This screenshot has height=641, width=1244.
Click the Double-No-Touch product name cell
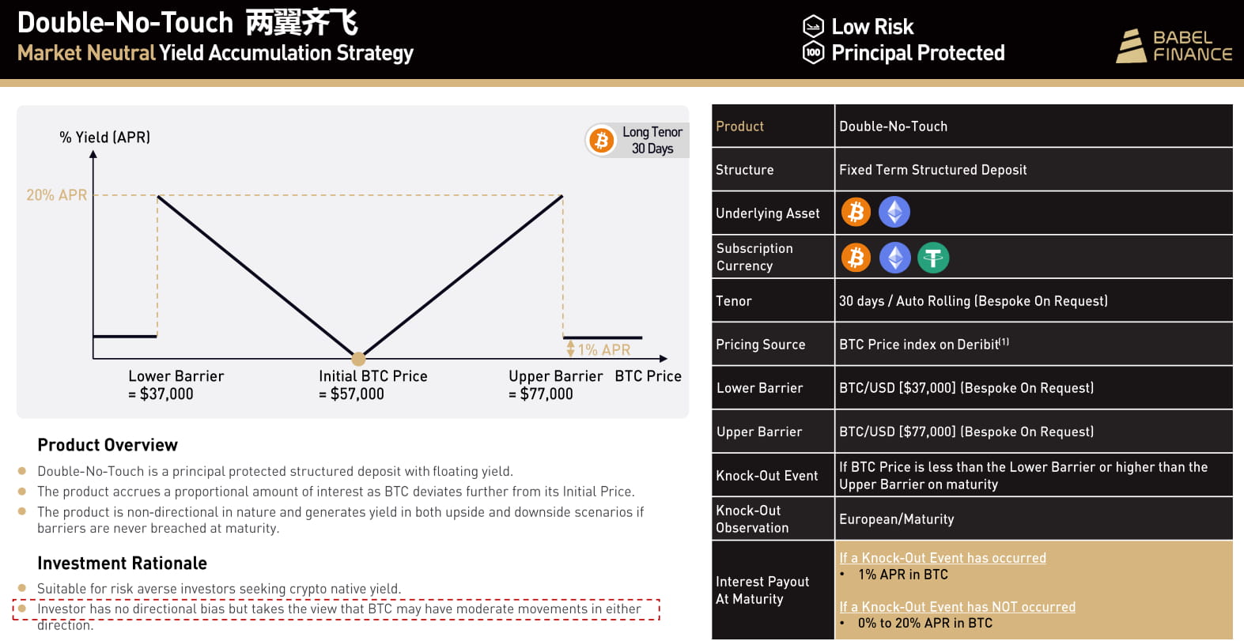[893, 126]
